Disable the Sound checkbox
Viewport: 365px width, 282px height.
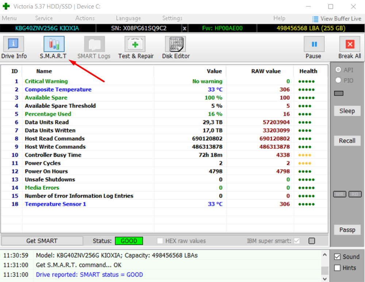(337, 256)
